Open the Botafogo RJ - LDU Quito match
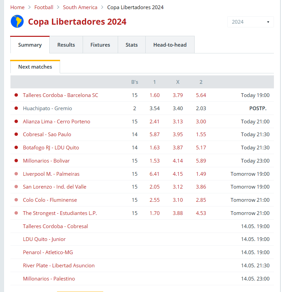This screenshot has width=281, height=292. [x=51, y=147]
